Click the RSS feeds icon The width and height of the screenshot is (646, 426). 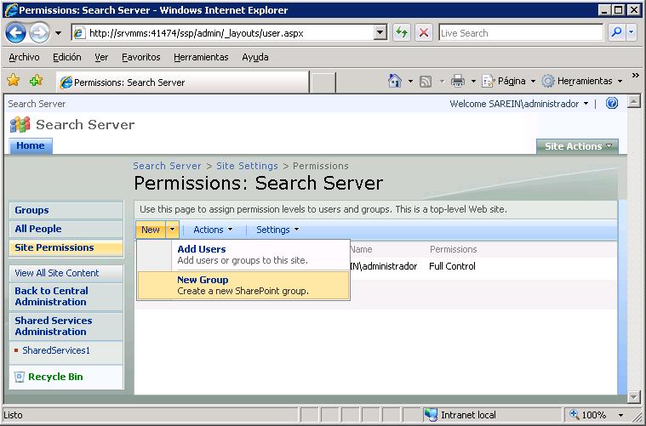click(x=426, y=81)
